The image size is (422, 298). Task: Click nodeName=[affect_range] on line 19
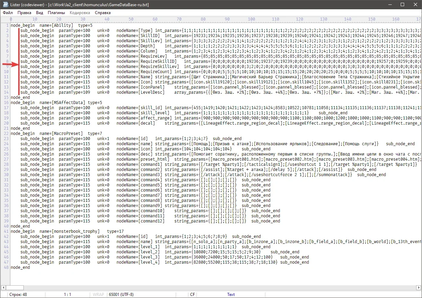tap(144, 118)
